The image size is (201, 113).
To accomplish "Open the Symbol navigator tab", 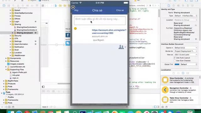I will click(x=9, y=6).
